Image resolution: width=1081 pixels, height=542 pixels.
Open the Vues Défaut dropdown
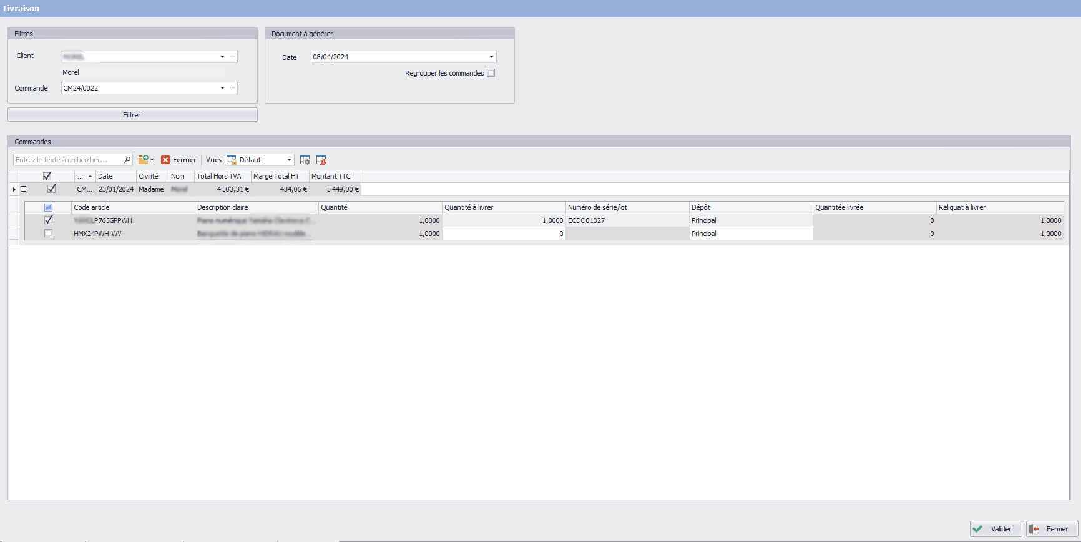pyautogui.click(x=289, y=160)
